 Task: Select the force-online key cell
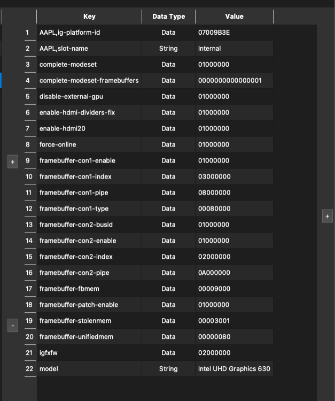pyautogui.click(x=89, y=144)
